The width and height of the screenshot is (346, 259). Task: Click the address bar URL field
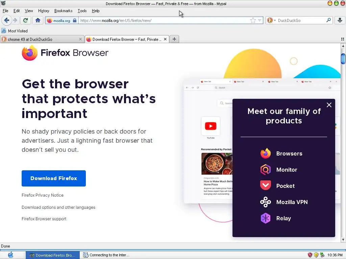pos(165,21)
